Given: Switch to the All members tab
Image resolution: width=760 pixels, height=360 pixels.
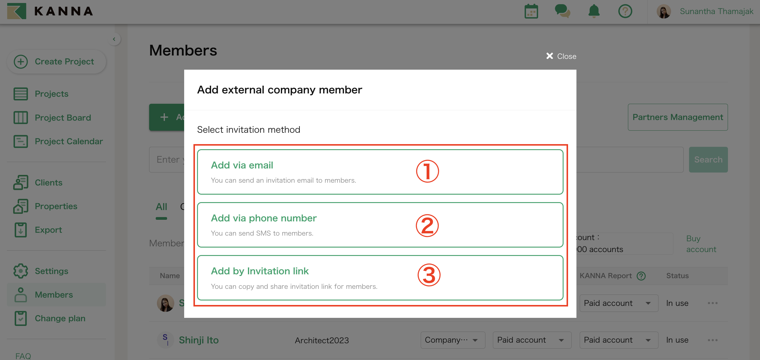Looking at the screenshot, I should [161, 207].
